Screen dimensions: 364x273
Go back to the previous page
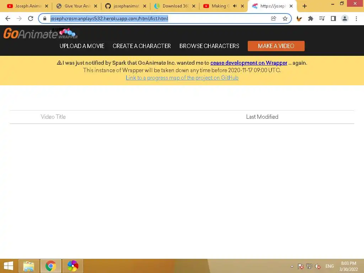(x=8, y=18)
